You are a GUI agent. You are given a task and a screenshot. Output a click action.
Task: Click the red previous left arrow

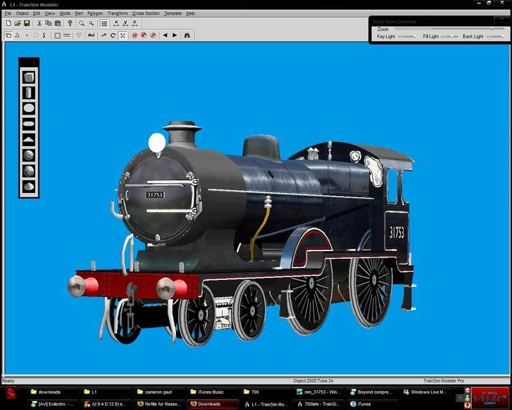click(x=164, y=35)
